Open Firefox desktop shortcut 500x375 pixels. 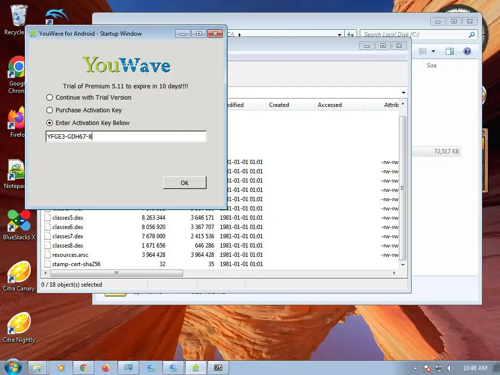(16, 123)
